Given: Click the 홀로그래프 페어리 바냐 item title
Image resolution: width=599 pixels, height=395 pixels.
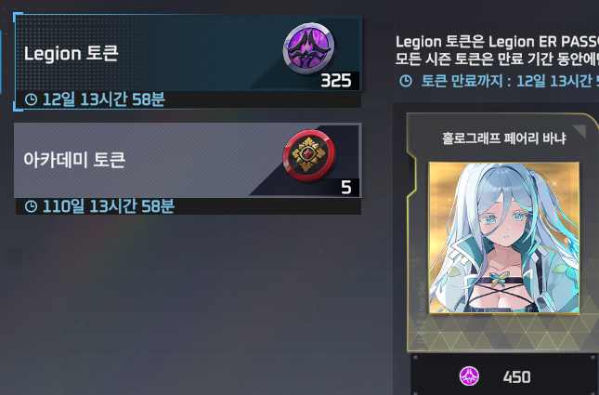Looking at the screenshot, I should point(504,138).
